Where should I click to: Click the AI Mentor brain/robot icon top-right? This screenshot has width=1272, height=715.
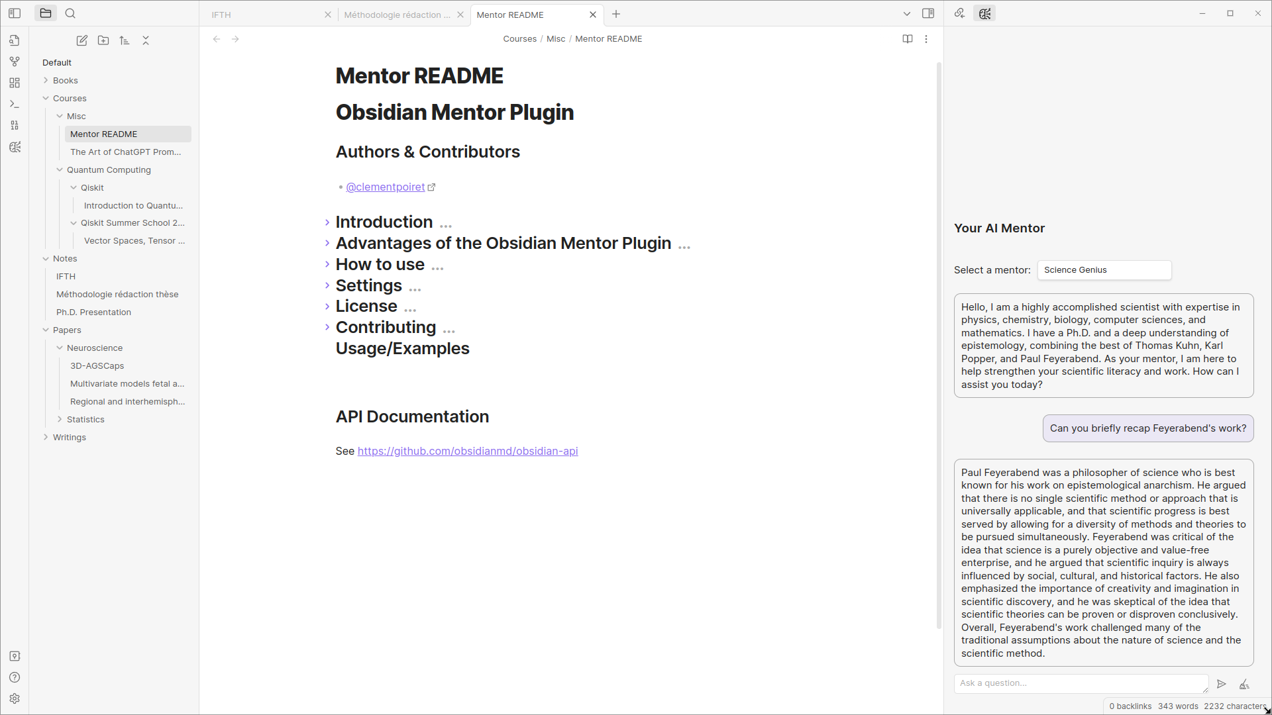pyautogui.click(x=984, y=13)
